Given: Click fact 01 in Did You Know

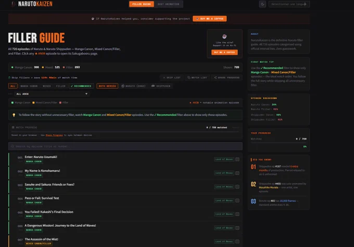Looking at the screenshot, I should pyautogui.click(x=279, y=171).
